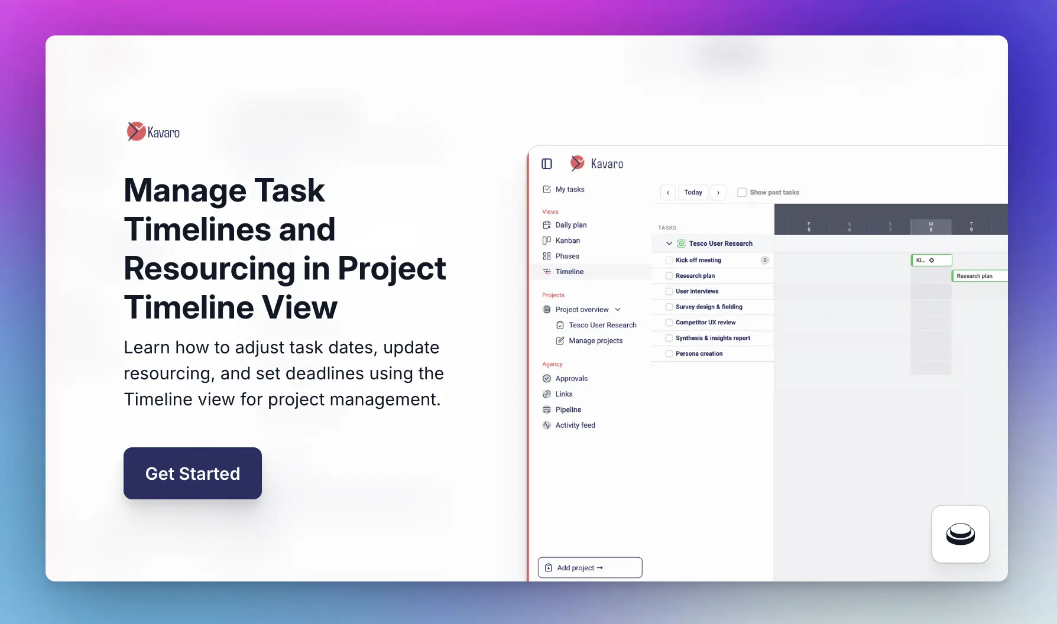Enable Show past tasks checkbox

click(x=742, y=193)
